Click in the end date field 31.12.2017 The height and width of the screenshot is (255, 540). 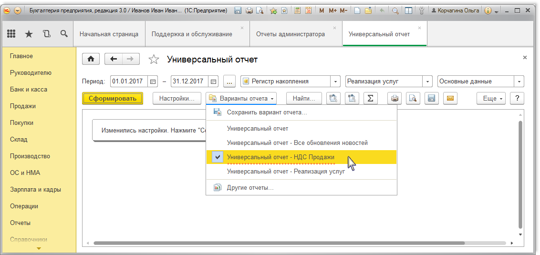(190, 82)
